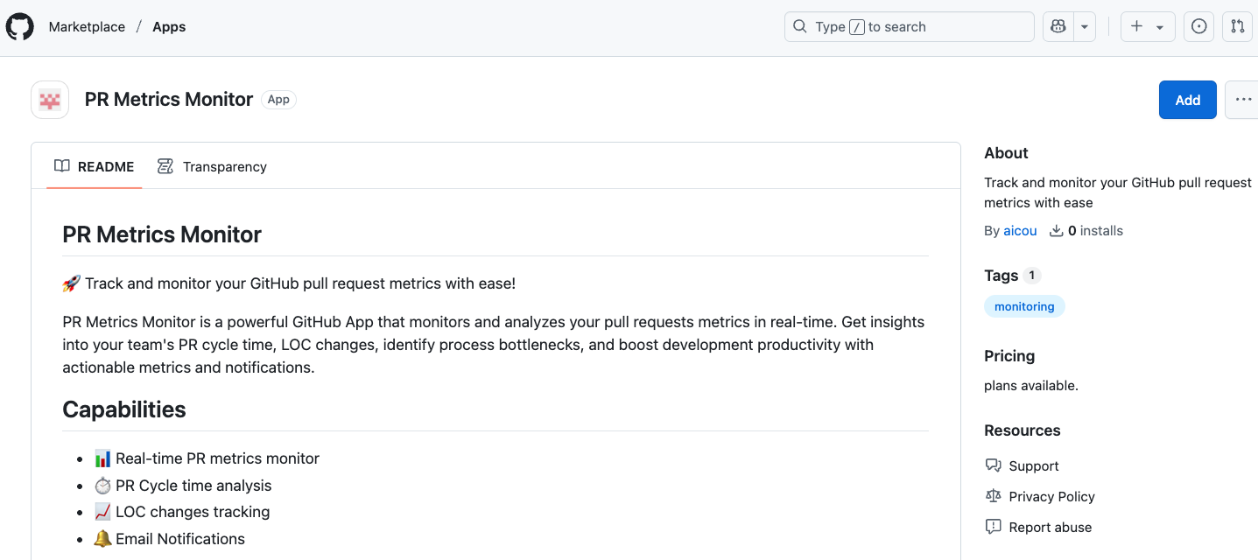The height and width of the screenshot is (560, 1258).
Task: Switch to the Transparency tab
Action: click(212, 166)
